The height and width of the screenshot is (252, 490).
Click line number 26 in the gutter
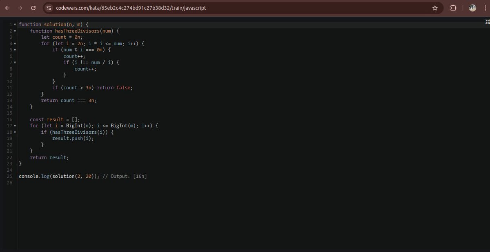tap(9, 183)
